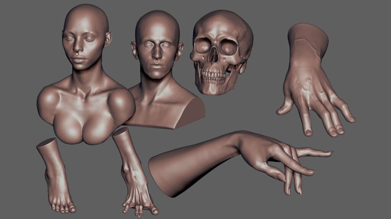Select the thin arm with the gnarled hand
The width and height of the screenshot is (391, 219).
[x=135, y=172]
